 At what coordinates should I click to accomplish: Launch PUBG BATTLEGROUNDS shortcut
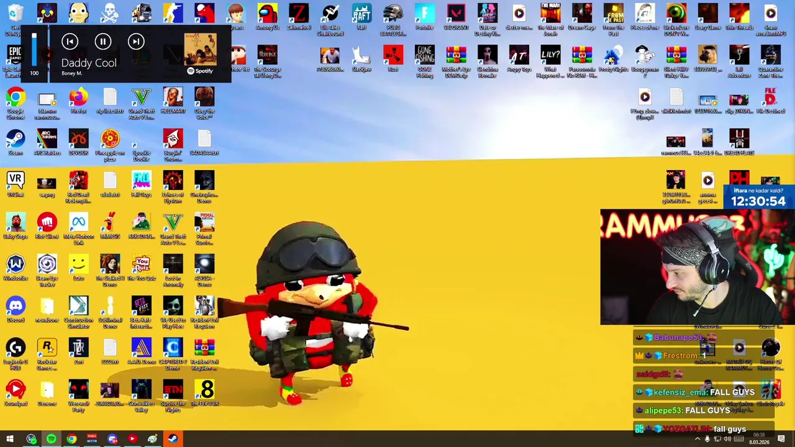coord(393,20)
